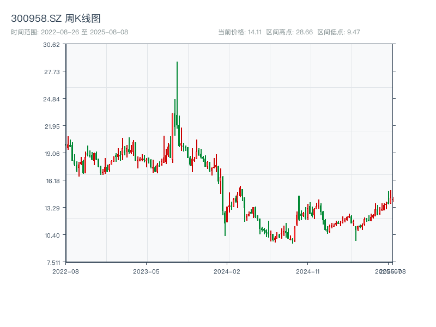The image size is (436, 327).
Task: Select the 2024-11 x-axis date label
Action: point(308,271)
